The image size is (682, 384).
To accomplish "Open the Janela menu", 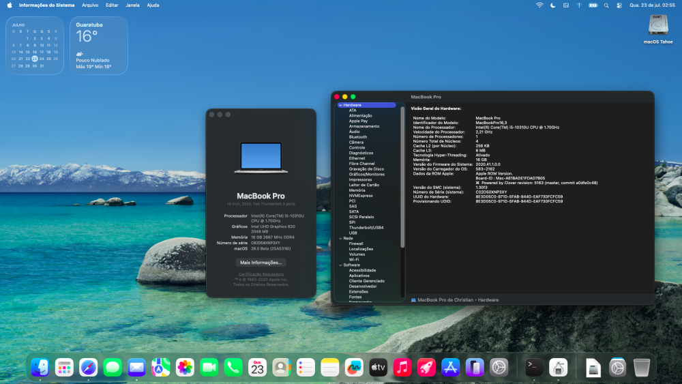I will coord(133,5).
